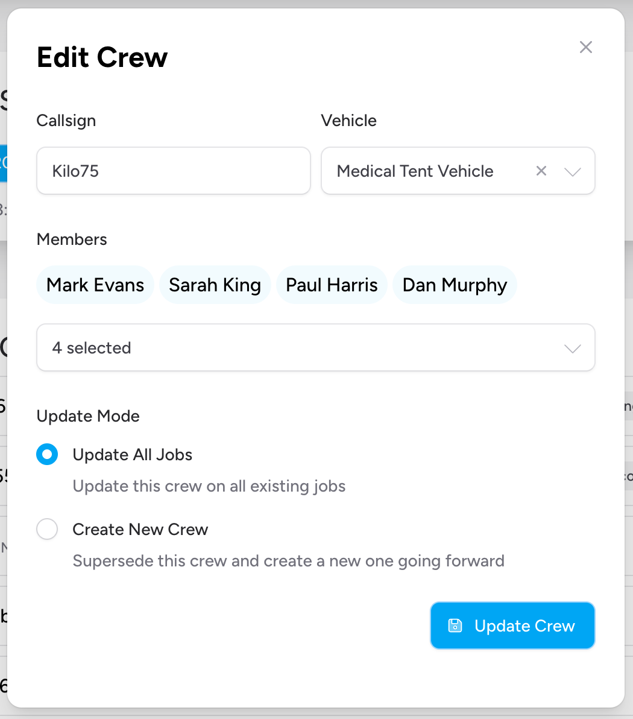633x719 pixels.
Task: Open the Vehicle dropdown via its chevron
Action: point(572,171)
